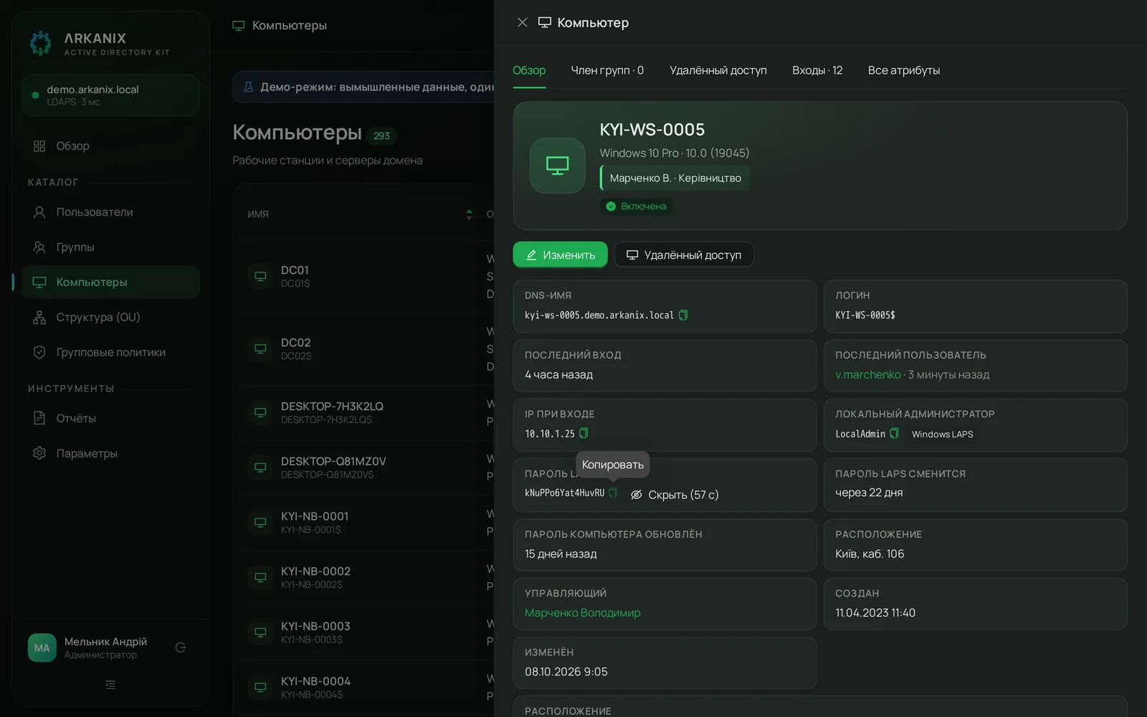
Task: Click the Удалённый доступ button below header
Action: (x=684, y=255)
